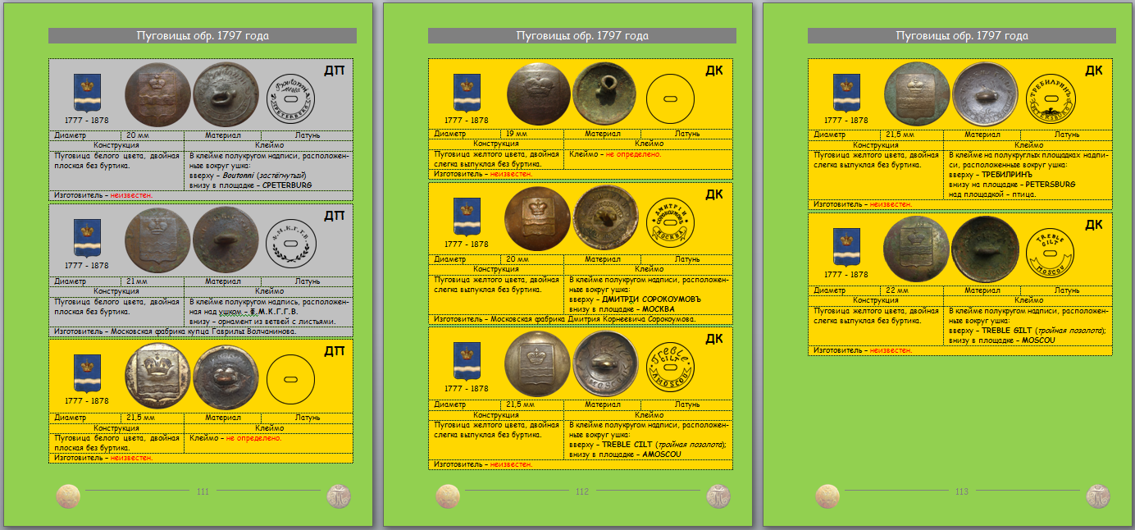
Task: Click the page 111 header title bar
Action: 203,35
